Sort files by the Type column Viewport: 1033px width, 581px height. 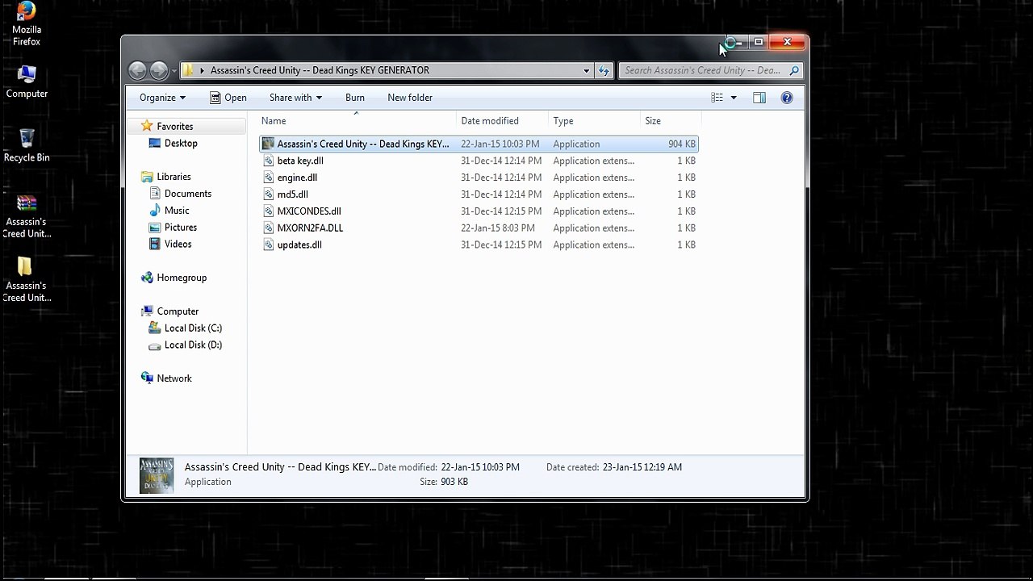coord(595,121)
